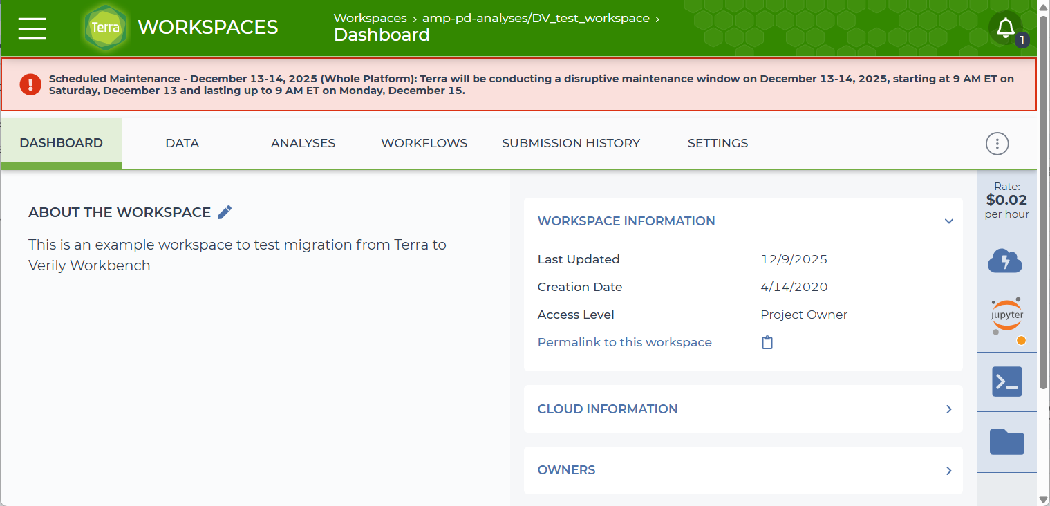Open the Workflows tab
Viewport: 1050px width, 506px height.
pyautogui.click(x=424, y=143)
